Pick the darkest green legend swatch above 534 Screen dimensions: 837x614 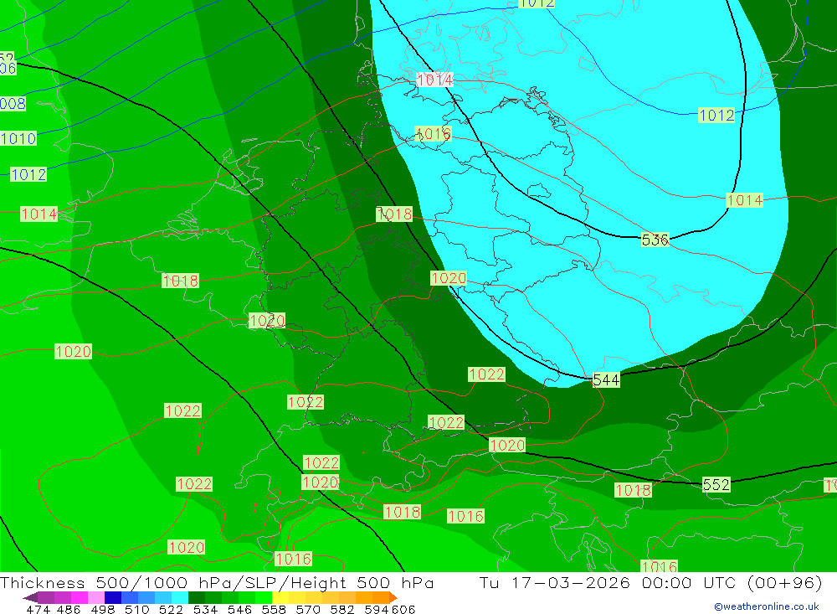[197, 597]
